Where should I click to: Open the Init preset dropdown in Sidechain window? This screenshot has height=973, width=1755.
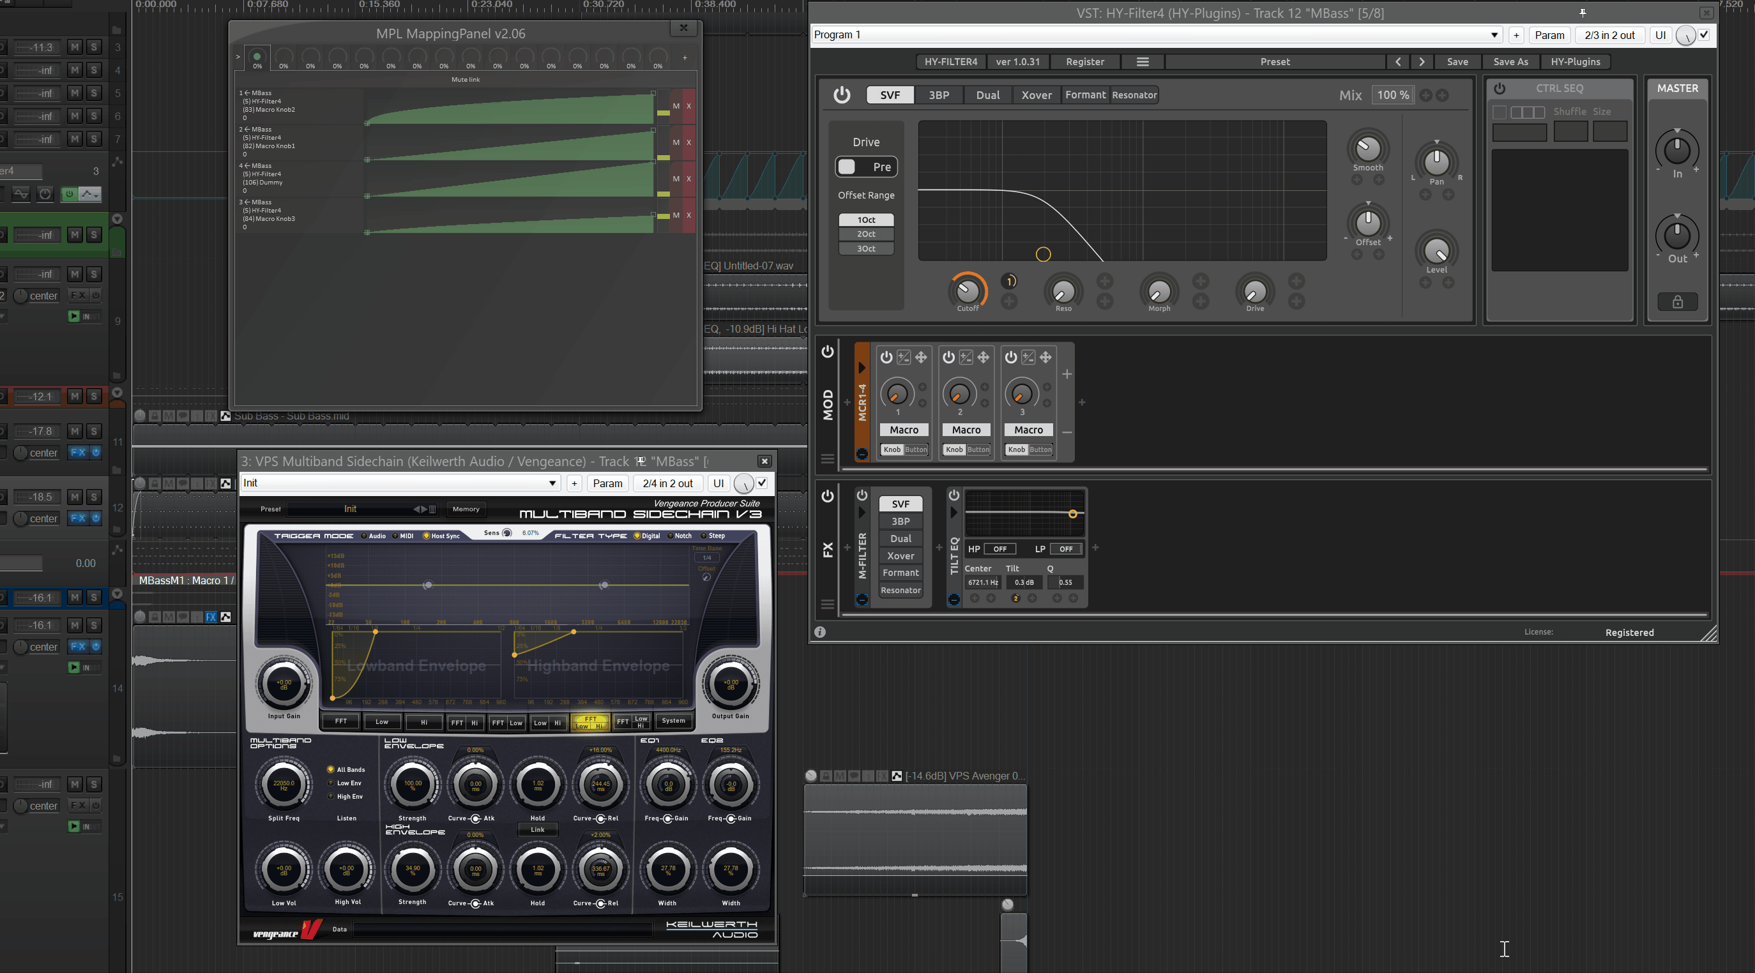pos(552,483)
